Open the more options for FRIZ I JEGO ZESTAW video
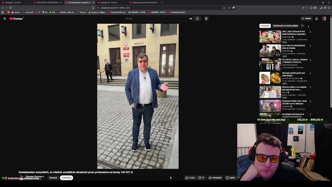 coord(310,32)
